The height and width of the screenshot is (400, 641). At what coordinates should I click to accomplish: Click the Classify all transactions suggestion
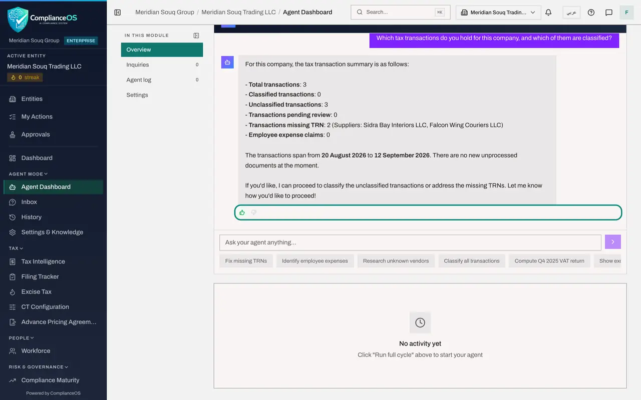pyautogui.click(x=472, y=260)
